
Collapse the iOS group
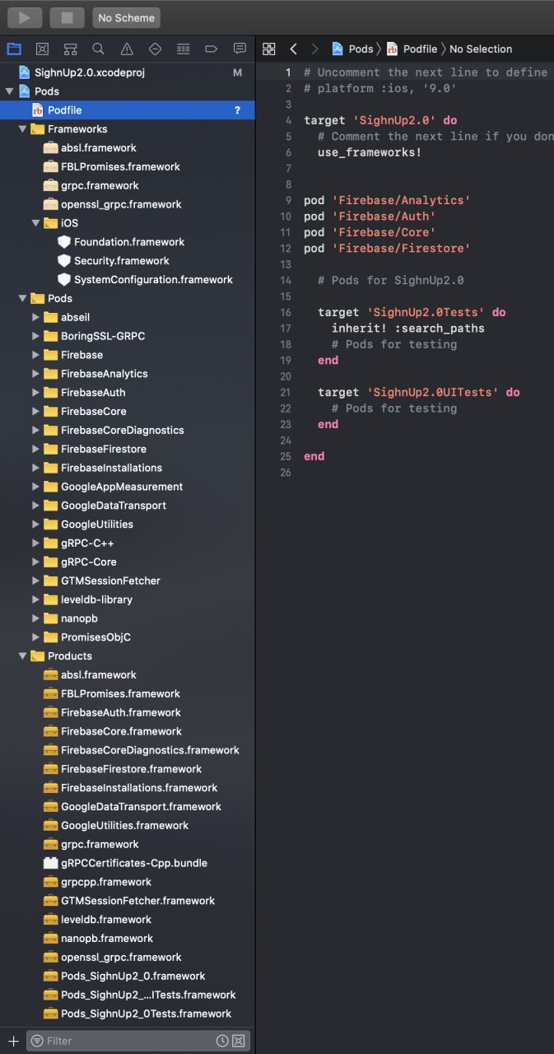pos(35,223)
